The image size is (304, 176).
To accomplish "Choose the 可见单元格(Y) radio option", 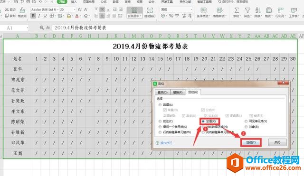I will point(246,121).
